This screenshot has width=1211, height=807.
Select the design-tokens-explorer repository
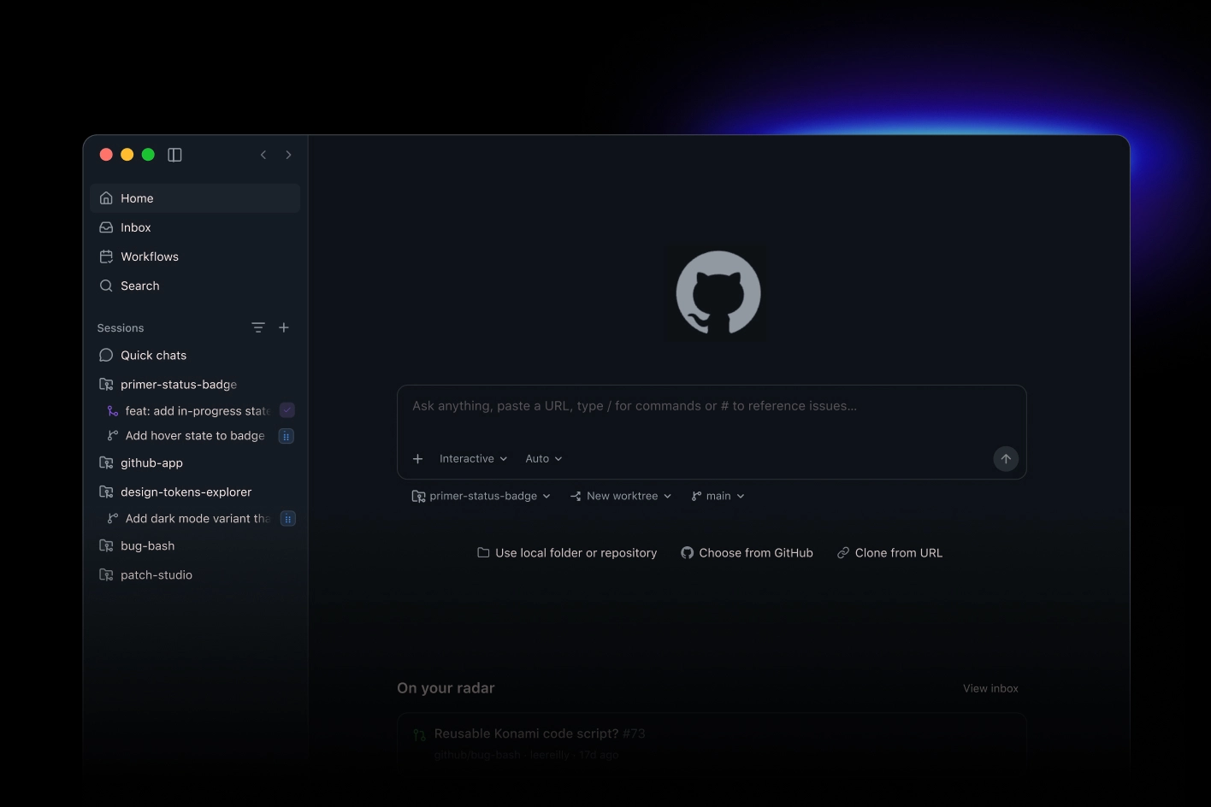195,492
